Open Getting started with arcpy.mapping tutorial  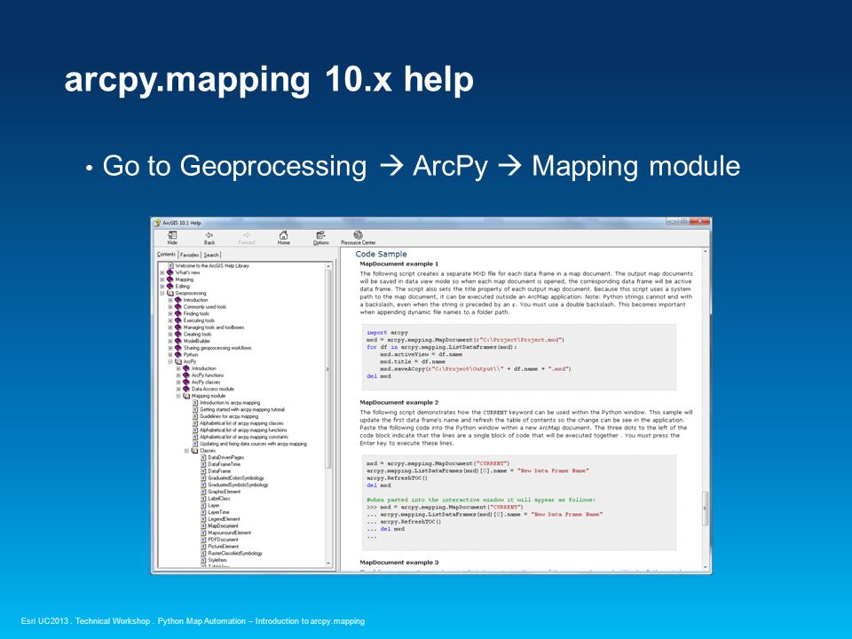click(x=241, y=410)
